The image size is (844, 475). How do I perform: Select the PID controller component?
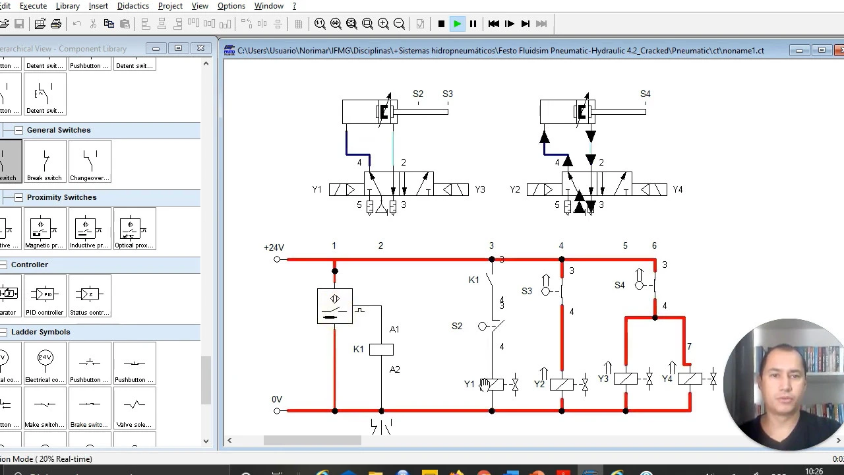pyautogui.click(x=45, y=296)
